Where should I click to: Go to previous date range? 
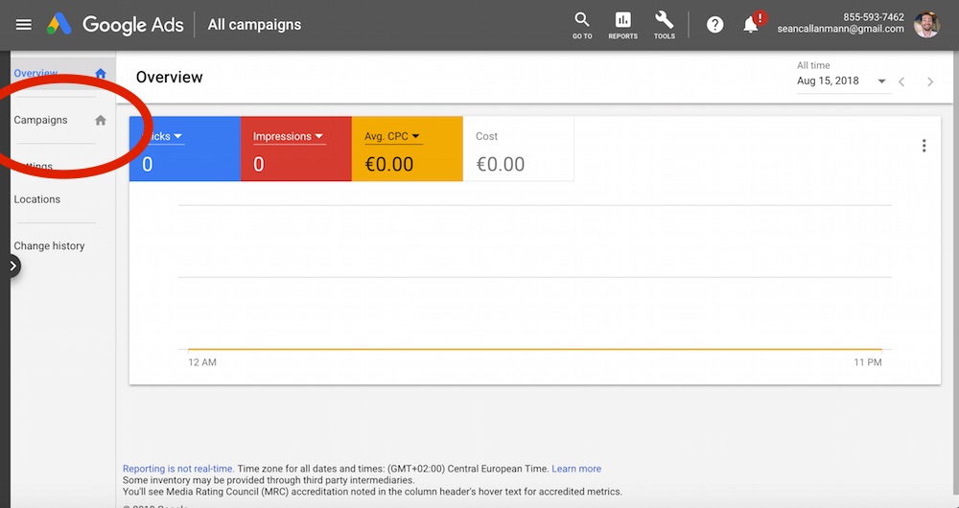pyautogui.click(x=901, y=81)
